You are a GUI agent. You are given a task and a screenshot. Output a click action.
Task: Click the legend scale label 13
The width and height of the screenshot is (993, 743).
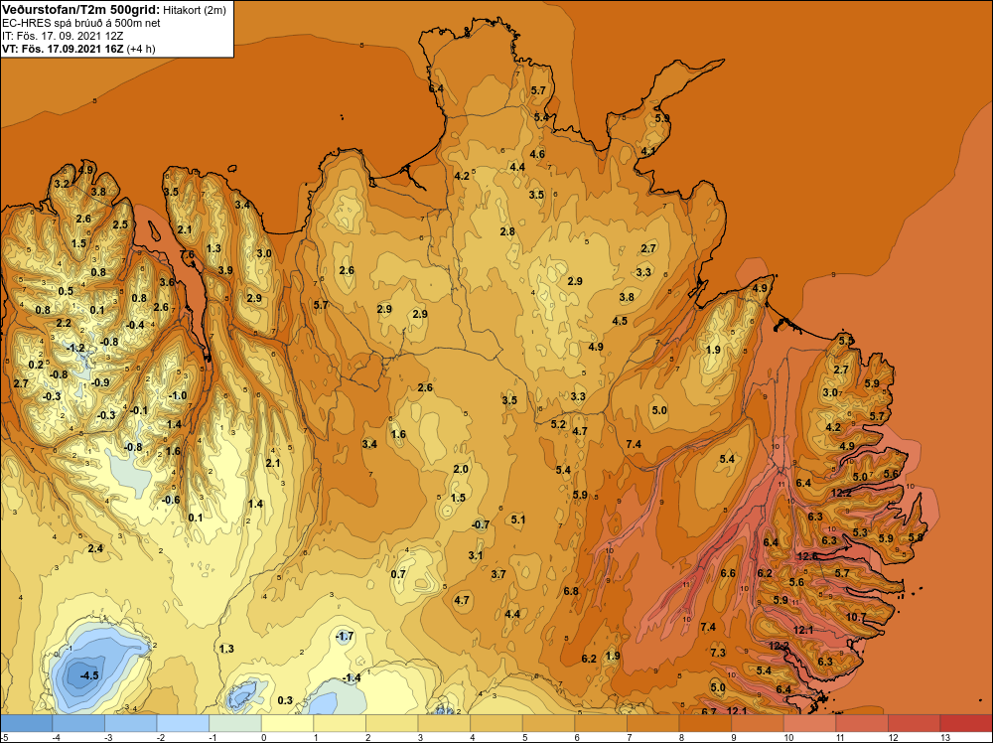pyautogui.click(x=945, y=737)
